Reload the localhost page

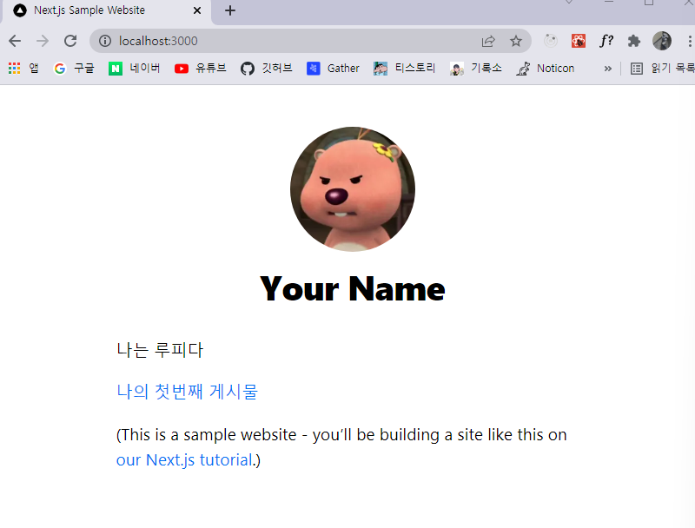click(x=70, y=41)
